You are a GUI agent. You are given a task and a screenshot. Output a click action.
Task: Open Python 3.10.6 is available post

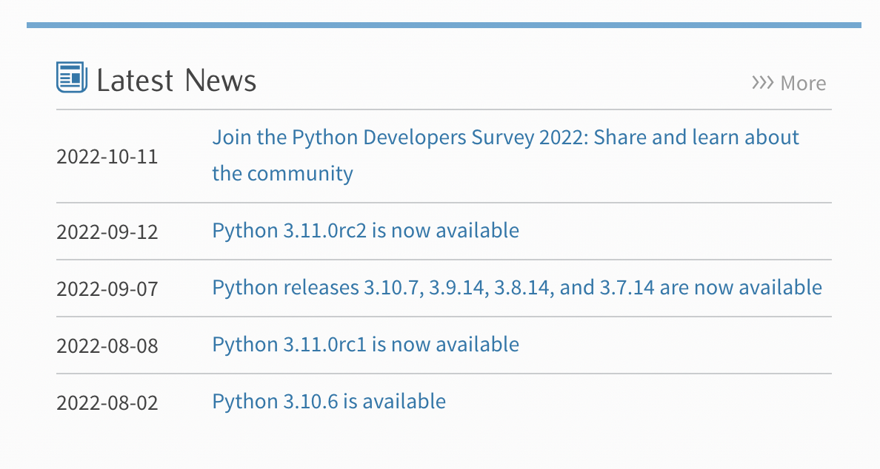click(x=329, y=402)
